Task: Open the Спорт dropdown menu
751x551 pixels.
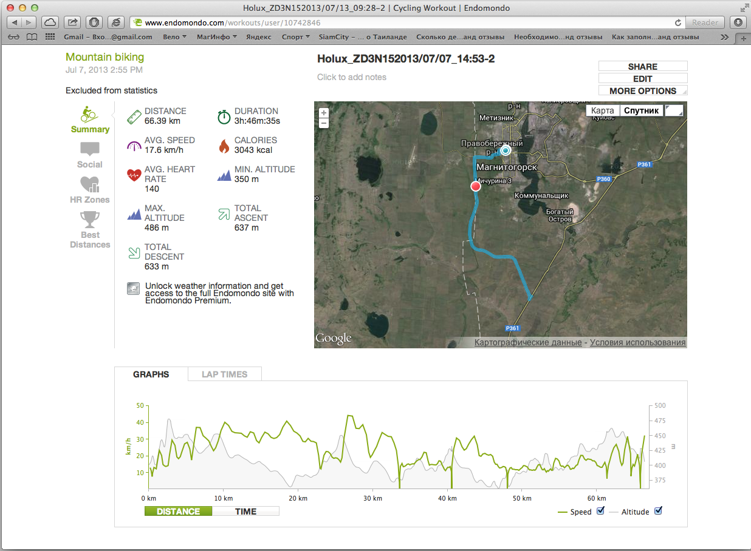Action: pos(295,36)
